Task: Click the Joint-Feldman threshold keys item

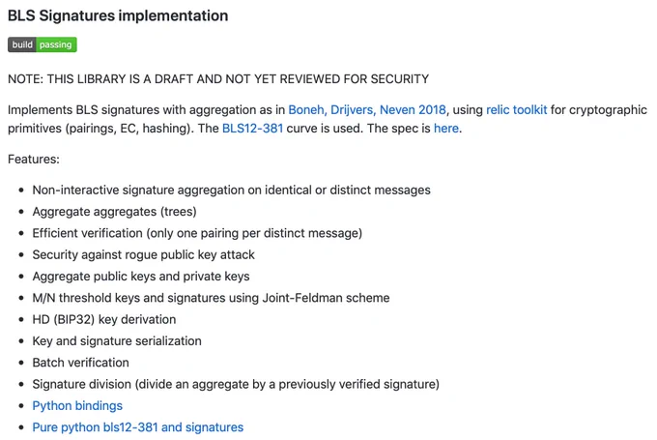Action: click(x=212, y=298)
